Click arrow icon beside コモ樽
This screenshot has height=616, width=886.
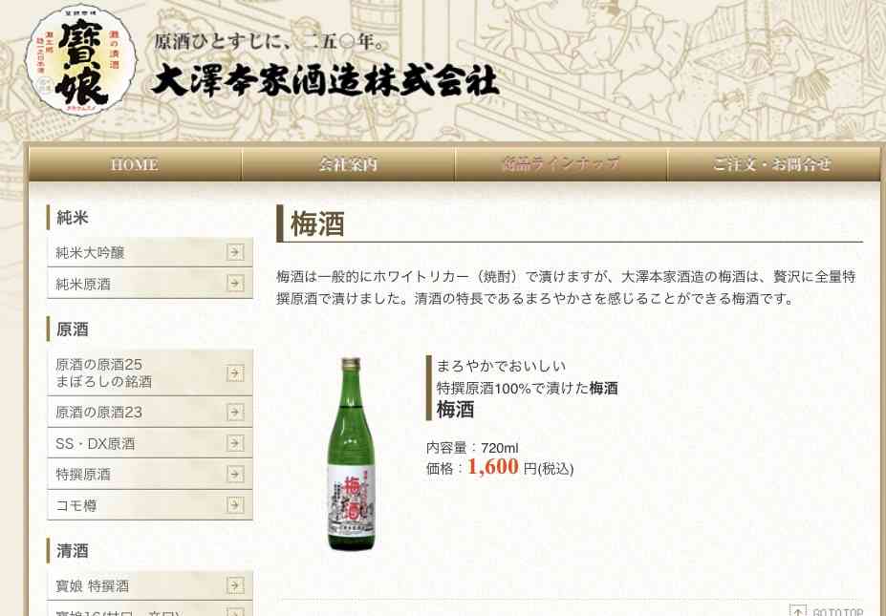pos(235,505)
